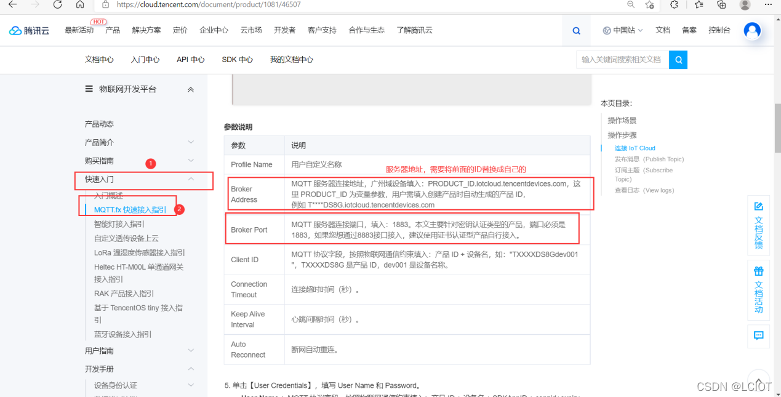Open the 云市场 top menu
The width and height of the screenshot is (781, 397).
tap(251, 30)
